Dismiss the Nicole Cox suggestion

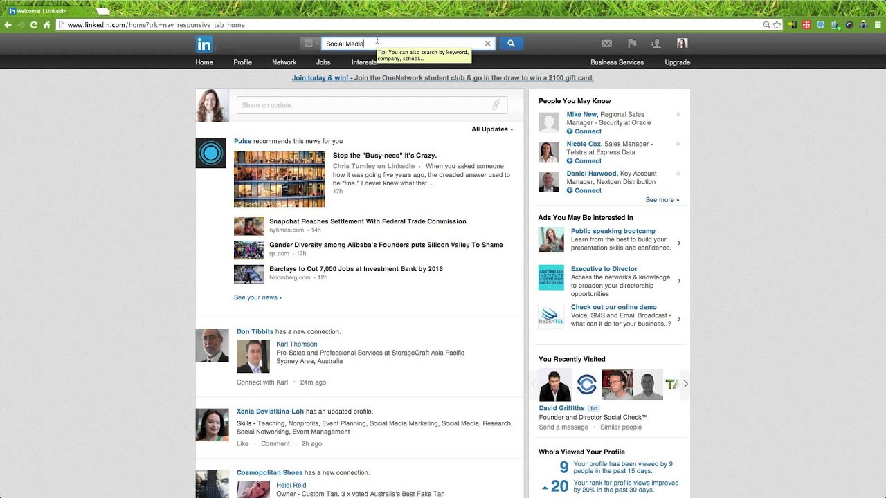(678, 144)
